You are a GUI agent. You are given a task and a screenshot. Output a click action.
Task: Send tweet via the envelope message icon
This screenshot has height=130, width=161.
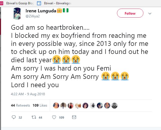click(74, 117)
